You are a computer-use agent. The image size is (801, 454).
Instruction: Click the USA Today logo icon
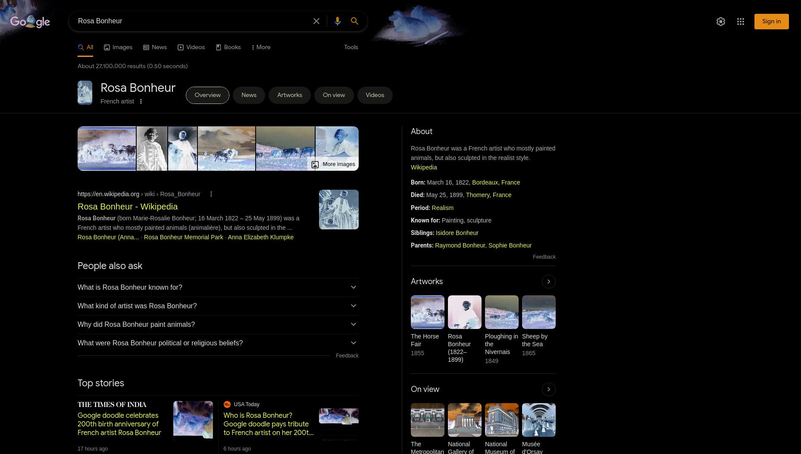227,404
